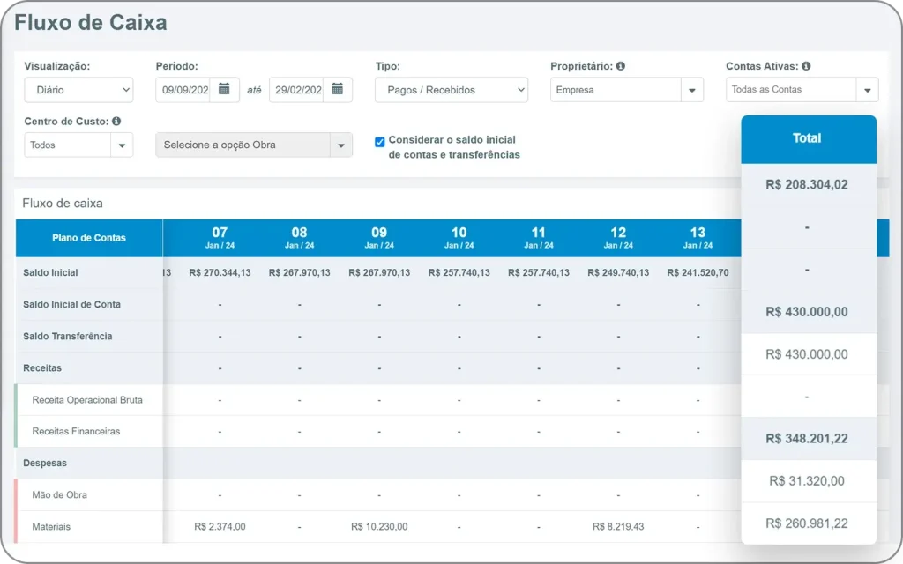
Task: Click total value R$ 208.304,02
Action: click(x=807, y=185)
